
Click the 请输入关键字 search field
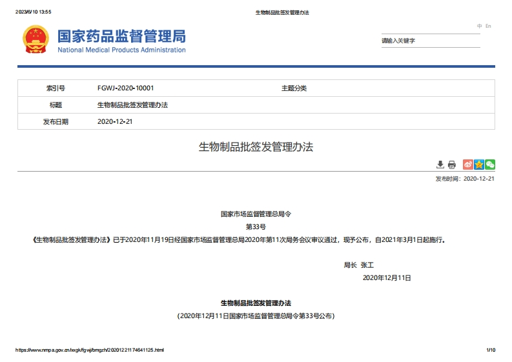[x=430, y=41]
